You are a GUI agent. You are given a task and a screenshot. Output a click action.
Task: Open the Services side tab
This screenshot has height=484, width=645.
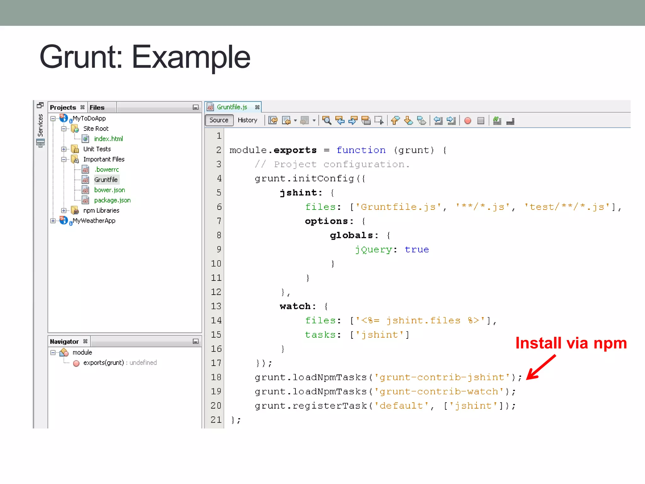[x=40, y=125]
